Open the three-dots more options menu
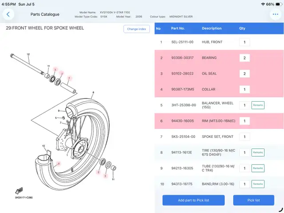 pyautogui.click(x=276, y=14)
